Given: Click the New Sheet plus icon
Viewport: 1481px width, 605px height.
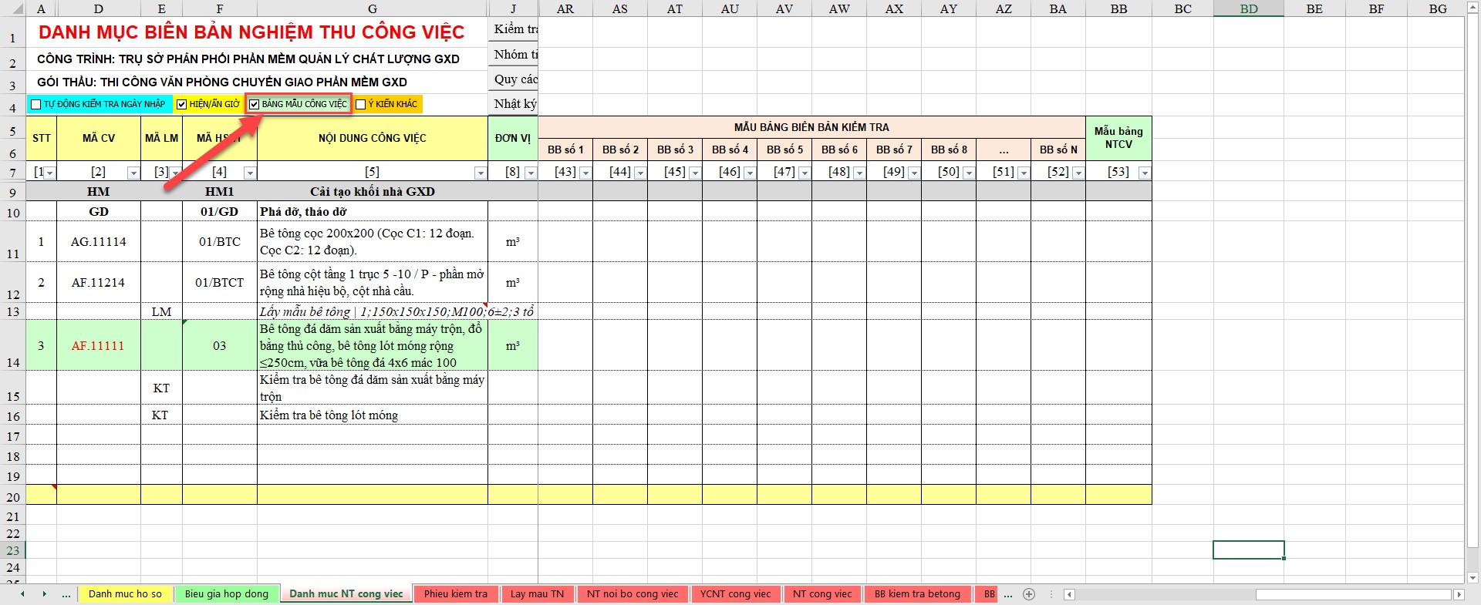Looking at the screenshot, I should tap(1029, 594).
